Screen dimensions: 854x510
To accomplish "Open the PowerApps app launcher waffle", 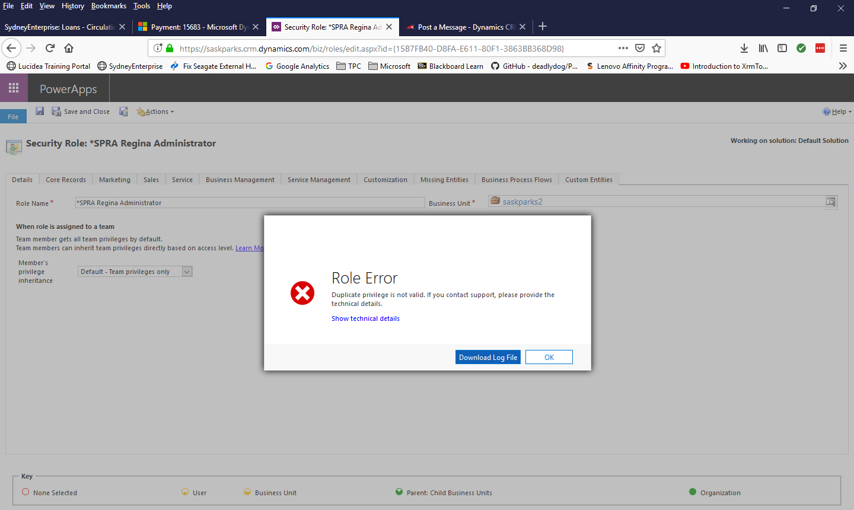I will [x=14, y=88].
